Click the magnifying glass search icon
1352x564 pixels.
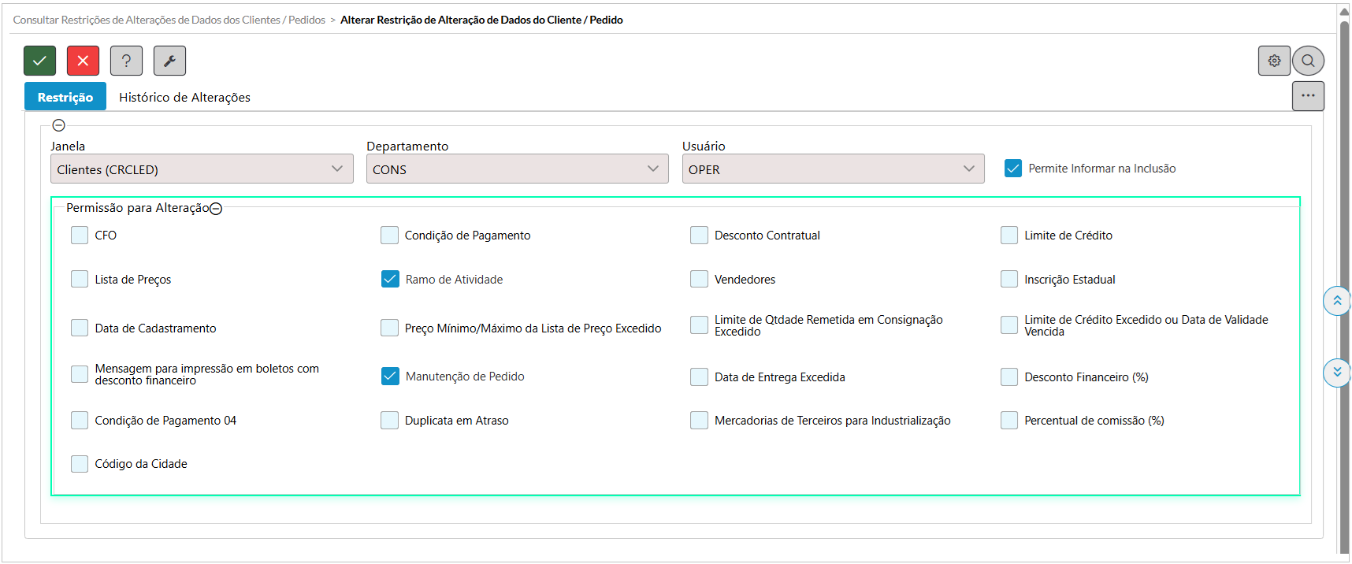coord(1308,61)
